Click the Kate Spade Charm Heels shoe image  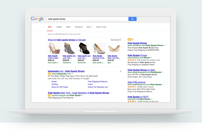click(54, 48)
